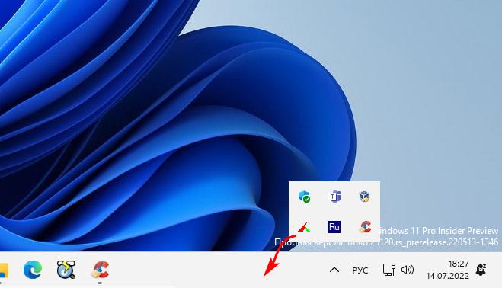502x288 pixels.
Task: Open Windows Security tray icon
Action: tap(304, 197)
